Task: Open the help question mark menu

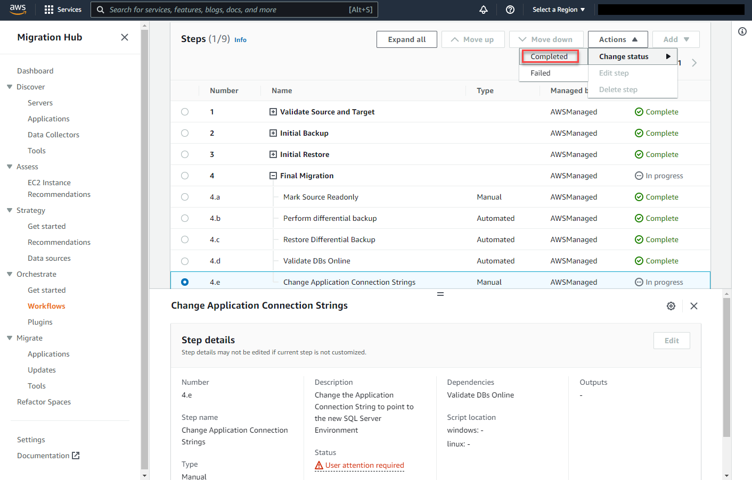Action: tap(510, 10)
